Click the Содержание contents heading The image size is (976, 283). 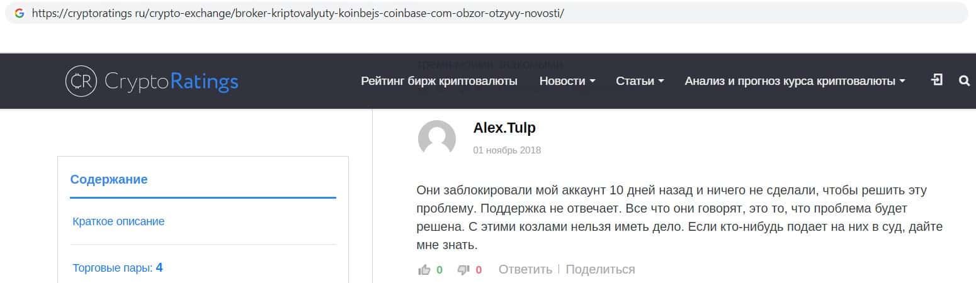(109, 179)
